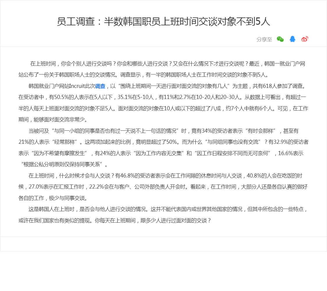Click the closing question 跟多少人进行过面对面的交谈？
The width and height of the screenshot is (327, 291).
click(176, 221)
